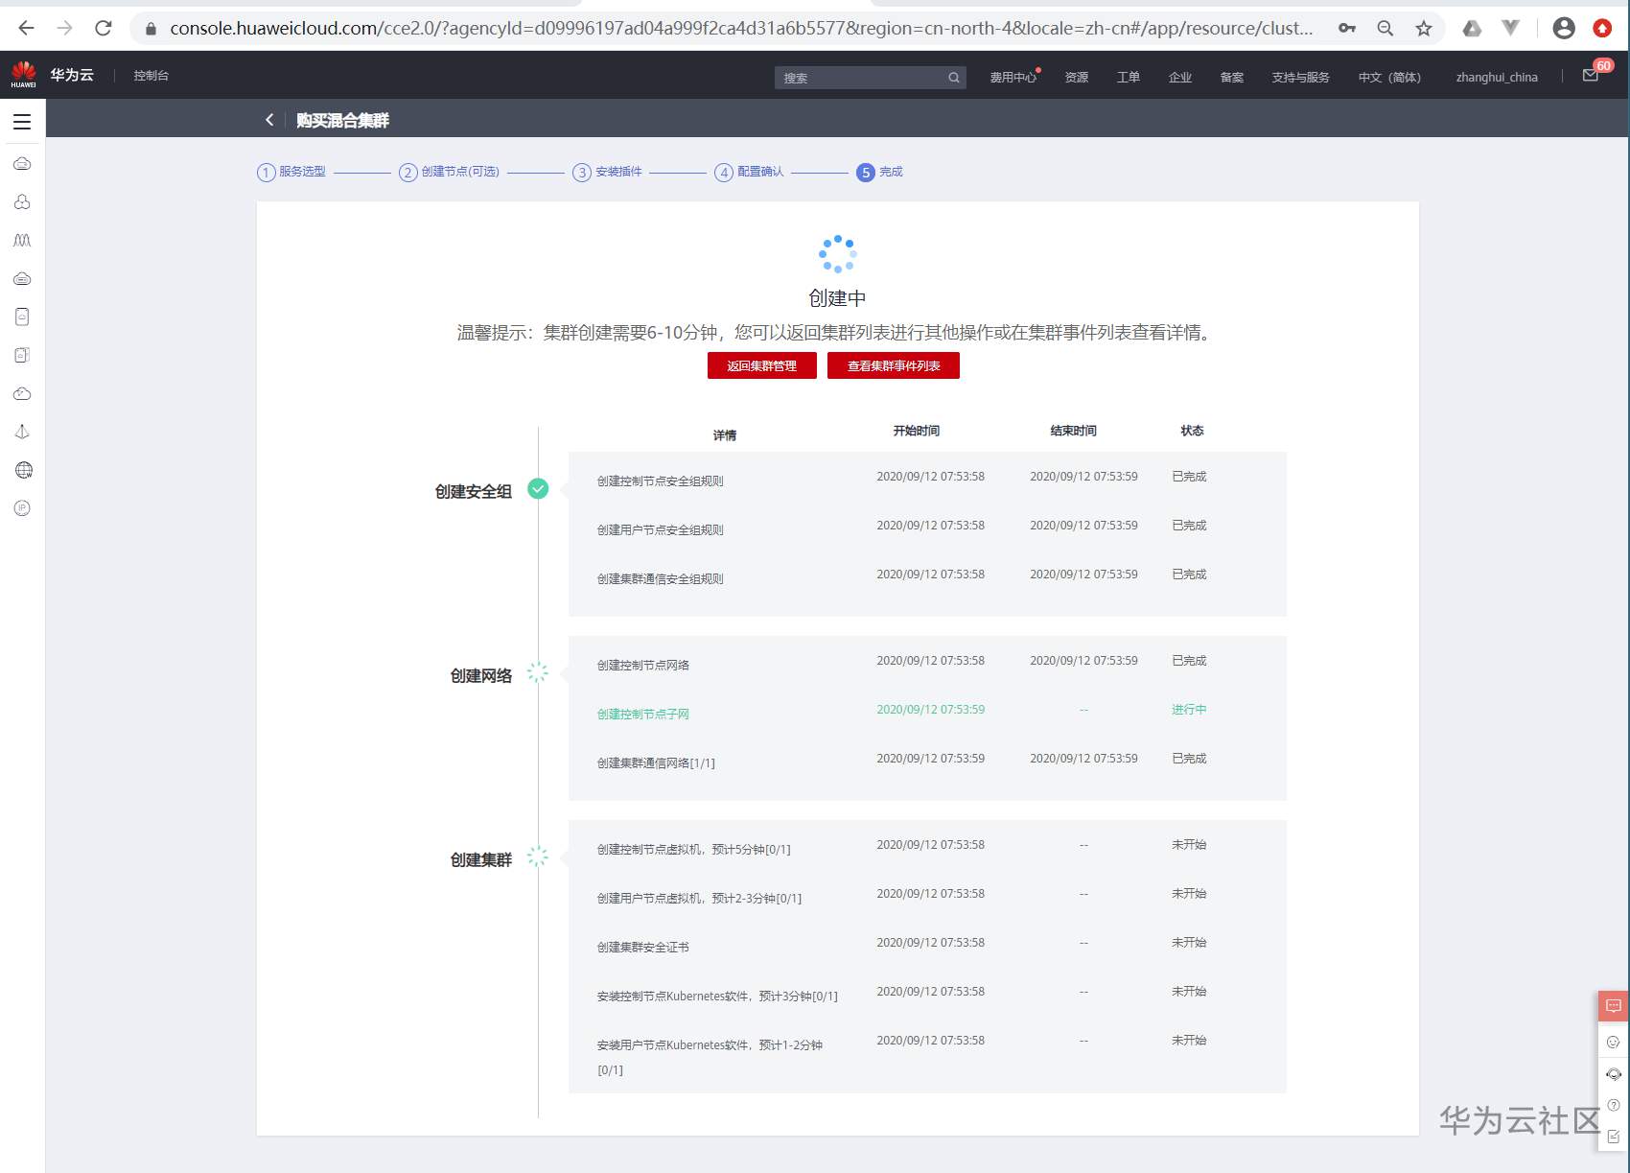Click the stacked cloud documents sidebar icon
This screenshot has width=1630, height=1173.
coord(22,355)
